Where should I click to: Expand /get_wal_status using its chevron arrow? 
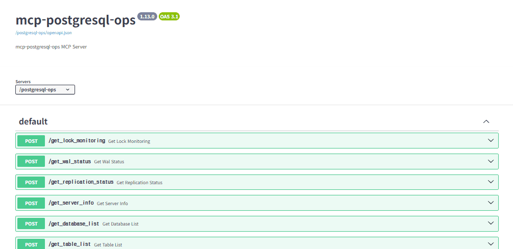[x=491, y=161]
